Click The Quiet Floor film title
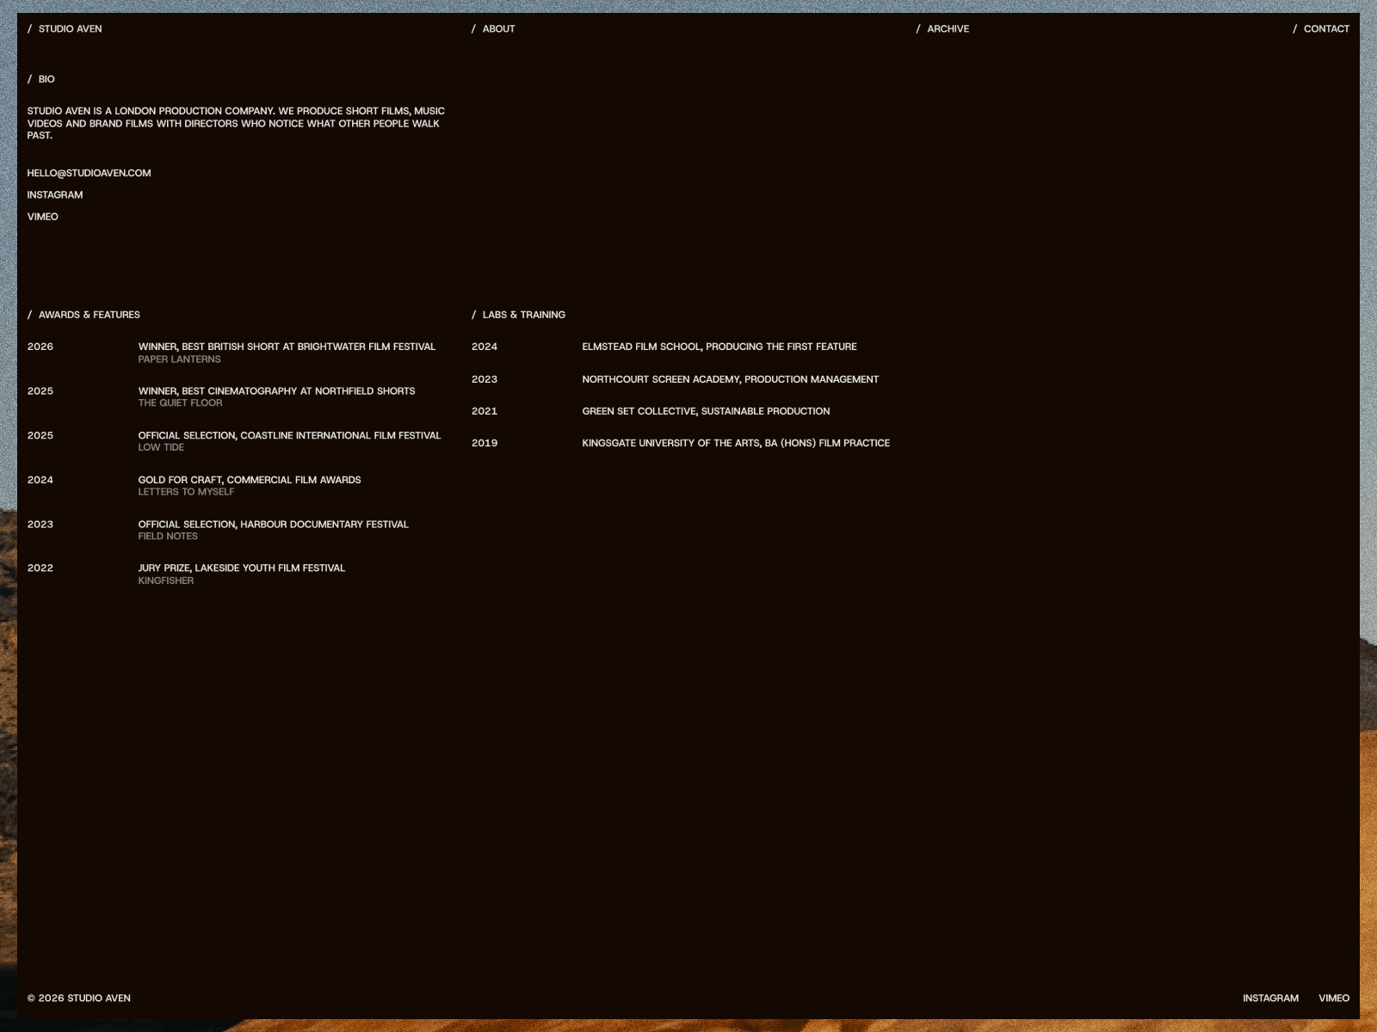The width and height of the screenshot is (1377, 1032). coord(180,403)
